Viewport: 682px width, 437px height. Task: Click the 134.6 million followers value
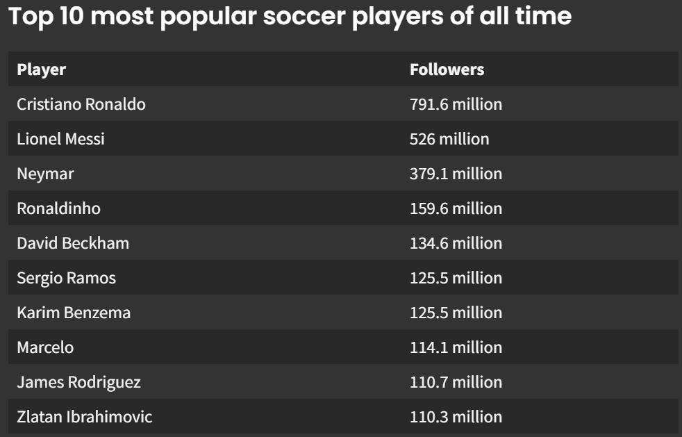click(456, 243)
